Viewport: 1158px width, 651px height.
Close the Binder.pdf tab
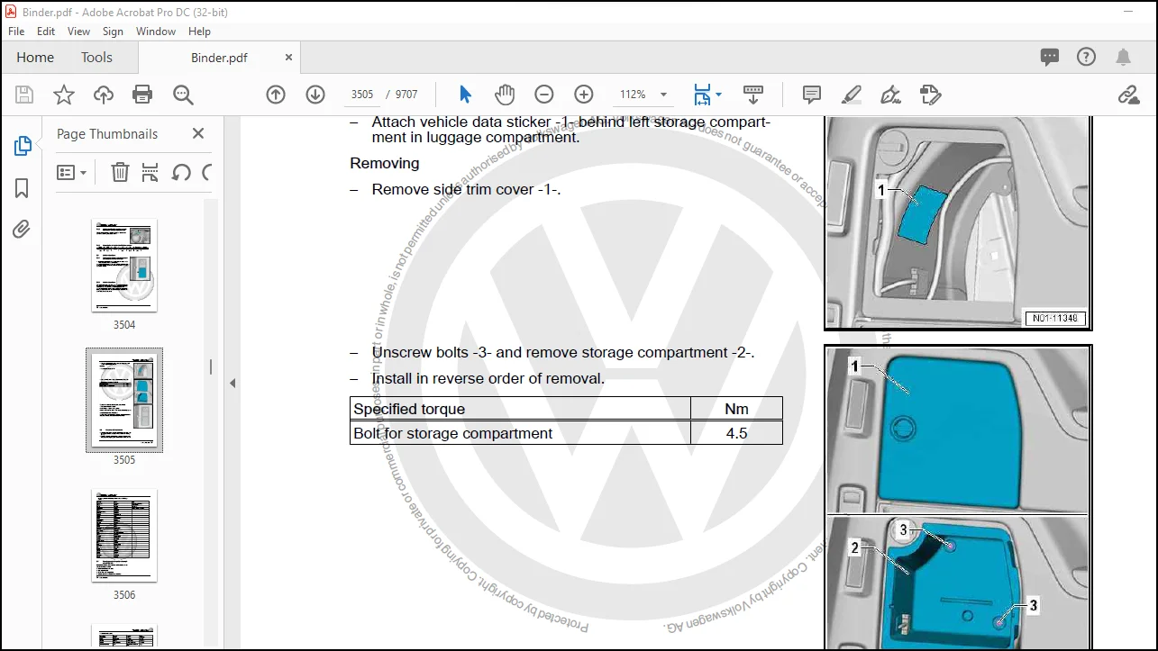pyautogui.click(x=288, y=58)
